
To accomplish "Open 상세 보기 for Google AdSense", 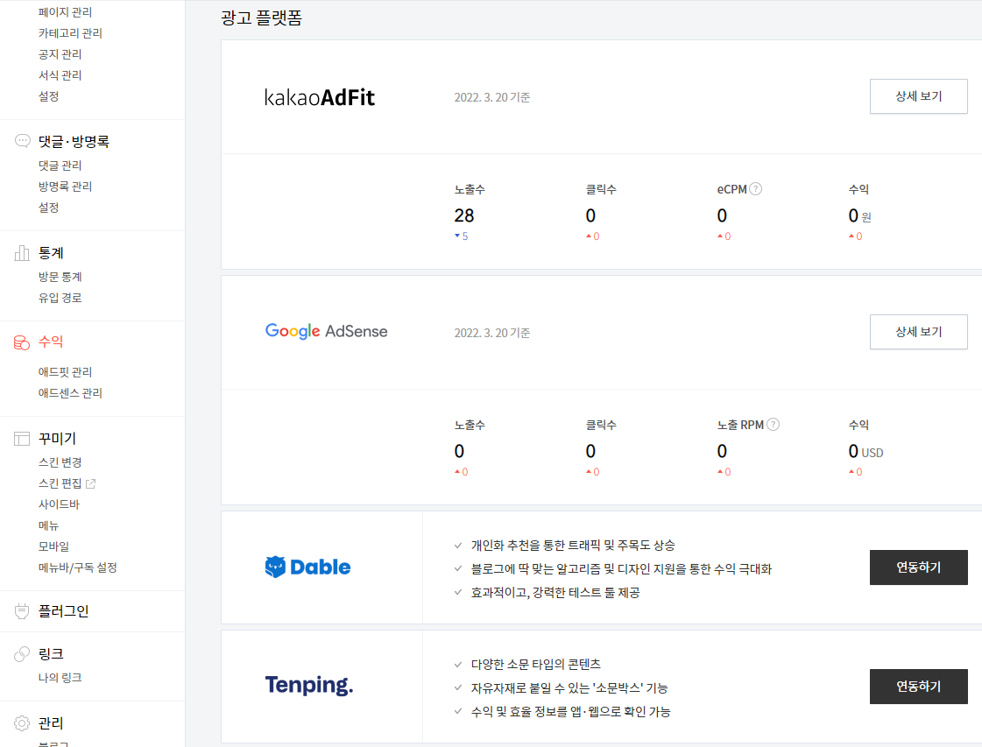I will [919, 332].
